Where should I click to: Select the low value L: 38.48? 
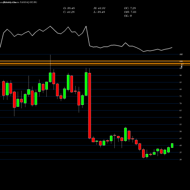point(99,12)
